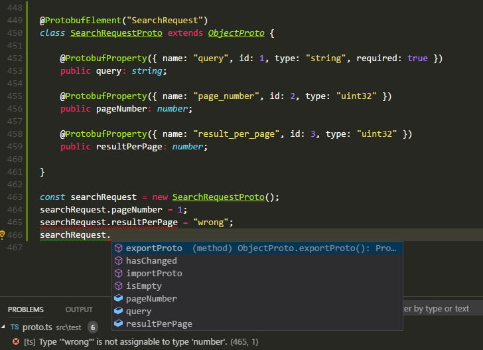Open proto.ts entry in the problems list
Image resolution: width=483 pixels, height=350 pixels.
click(37, 327)
